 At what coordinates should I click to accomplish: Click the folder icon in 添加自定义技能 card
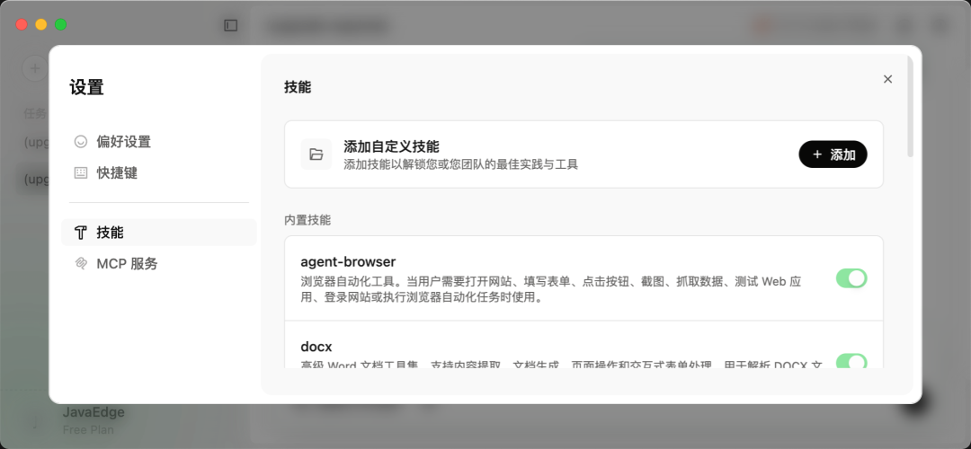(x=316, y=154)
